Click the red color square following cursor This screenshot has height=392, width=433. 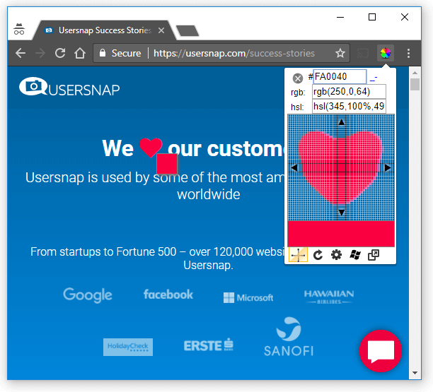point(167,164)
